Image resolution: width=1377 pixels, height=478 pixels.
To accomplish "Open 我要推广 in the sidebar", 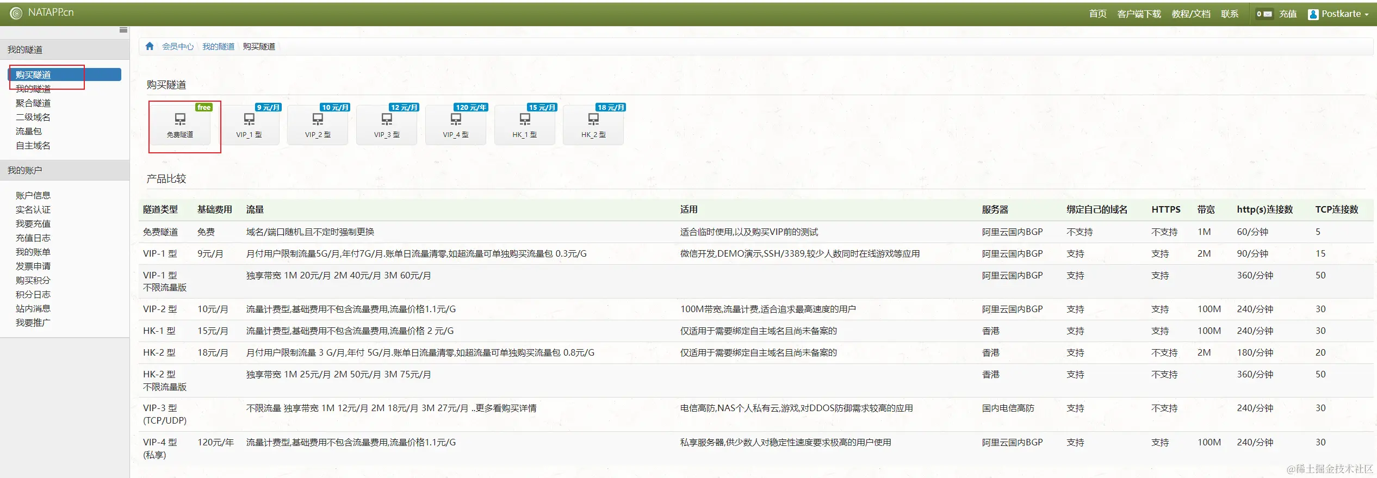I will point(33,322).
